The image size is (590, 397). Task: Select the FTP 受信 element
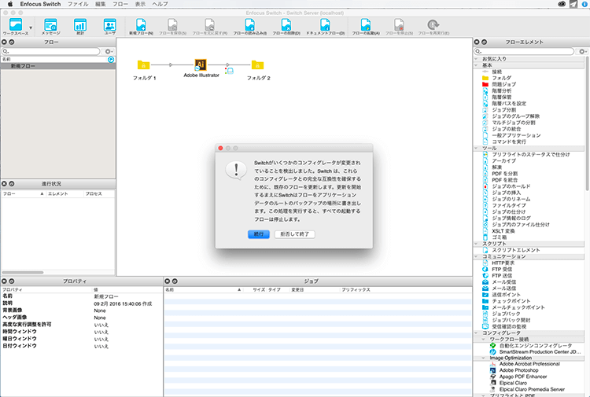point(497,269)
